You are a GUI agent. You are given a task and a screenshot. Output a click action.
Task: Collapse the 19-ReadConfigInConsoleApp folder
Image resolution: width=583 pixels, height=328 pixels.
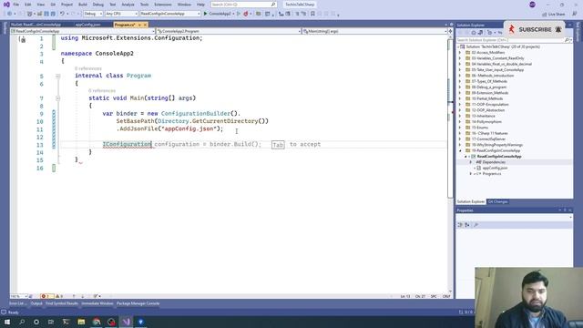pos(460,150)
